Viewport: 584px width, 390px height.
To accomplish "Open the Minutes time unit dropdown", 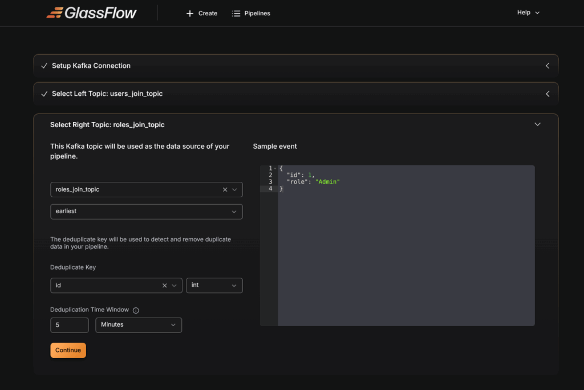I will [138, 325].
